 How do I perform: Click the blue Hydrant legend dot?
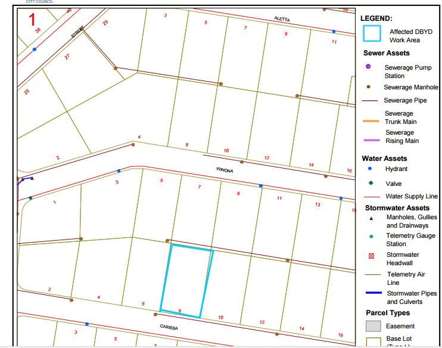pyautogui.click(x=370, y=169)
